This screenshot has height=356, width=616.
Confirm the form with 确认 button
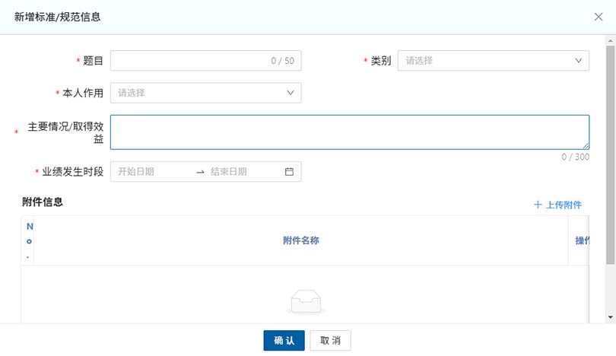click(x=284, y=341)
